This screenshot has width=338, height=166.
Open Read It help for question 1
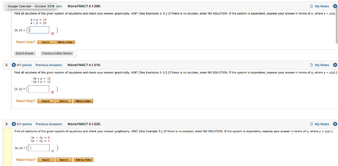[46, 42]
